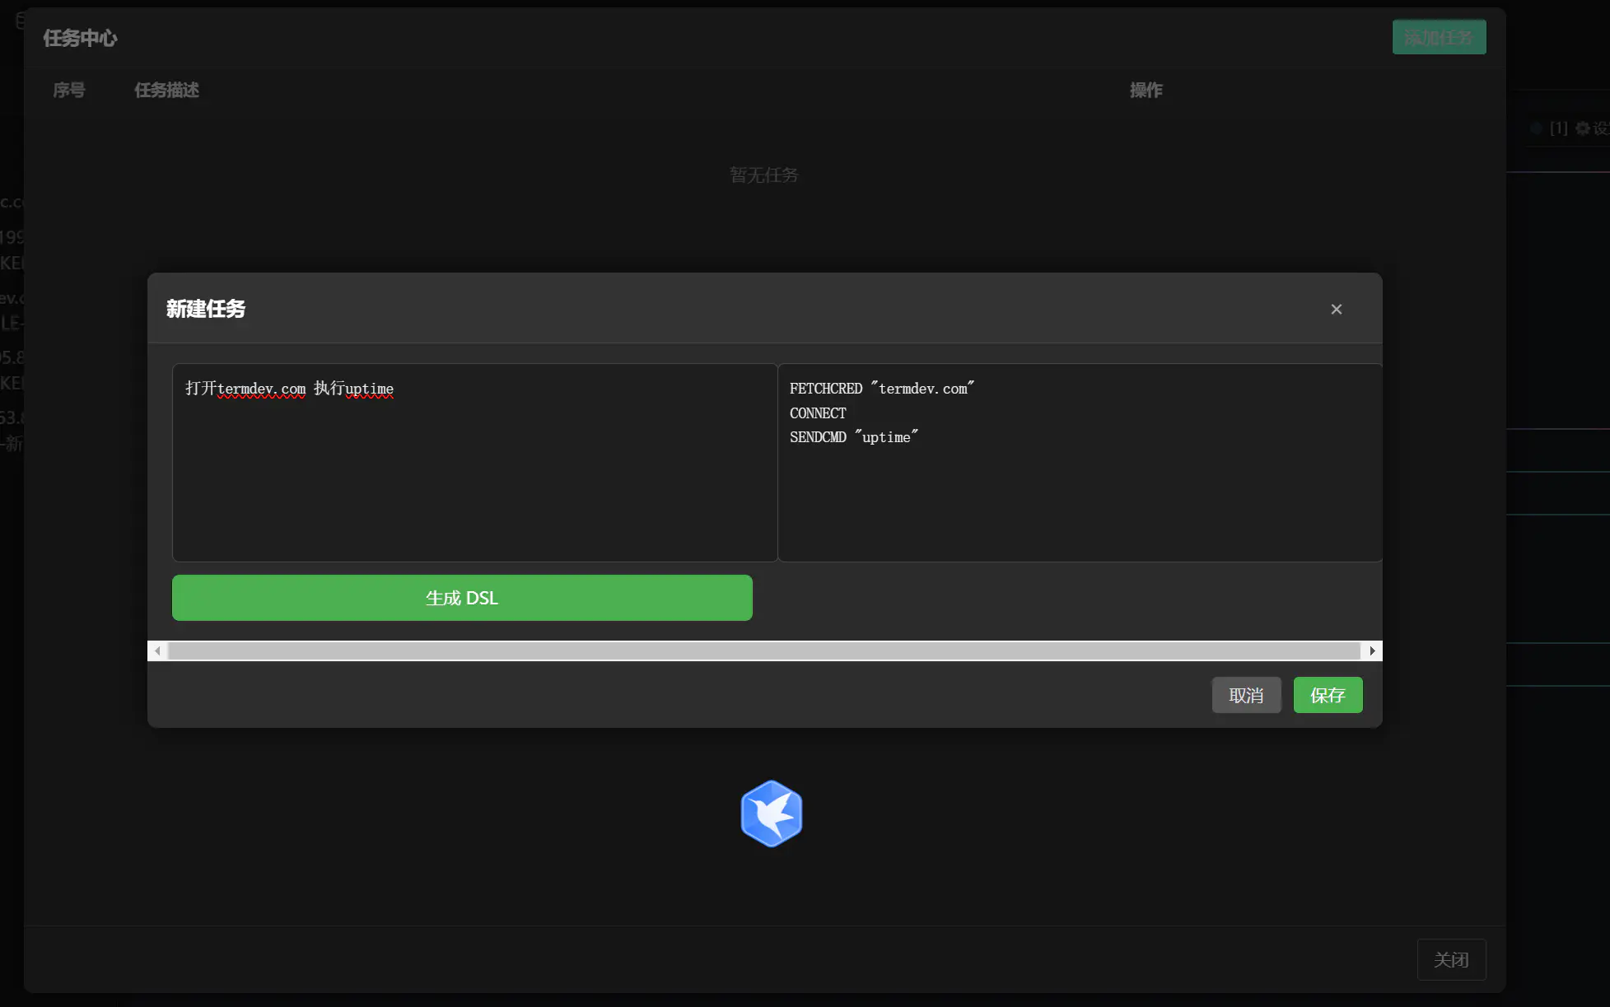Focus the task description text area

click(x=474, y=478)
